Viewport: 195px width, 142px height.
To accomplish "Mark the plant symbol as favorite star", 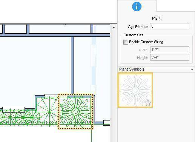I will pyautogui.click(x=148, y=103).
